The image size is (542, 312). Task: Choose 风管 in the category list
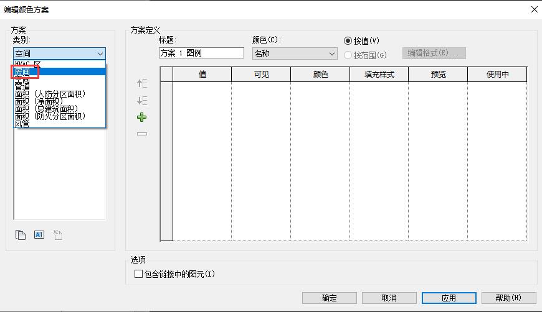pyautogui.click(x=59, y=124)
